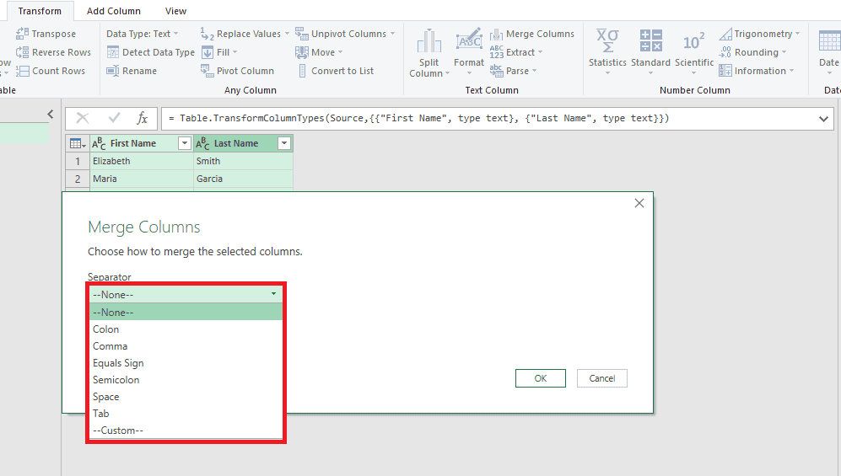Click OK in Merge Columns dialog
Screen dimensions: 841x476
coord(541,378)
